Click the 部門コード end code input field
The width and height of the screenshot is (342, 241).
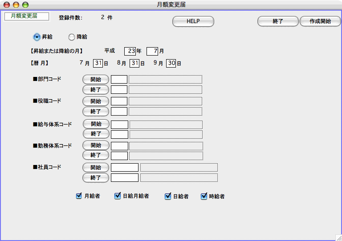[119, 90]
